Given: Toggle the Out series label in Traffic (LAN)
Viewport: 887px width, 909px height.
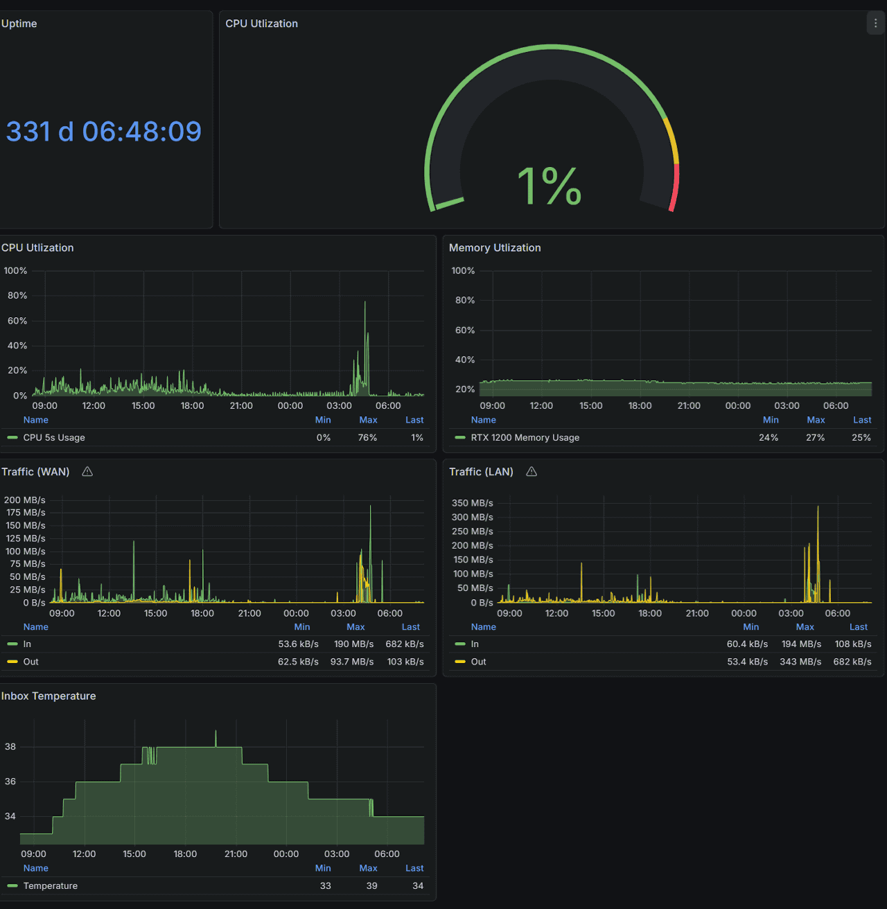Looking at the screenshot, I should pyautogui.click(x=479, y=662).
